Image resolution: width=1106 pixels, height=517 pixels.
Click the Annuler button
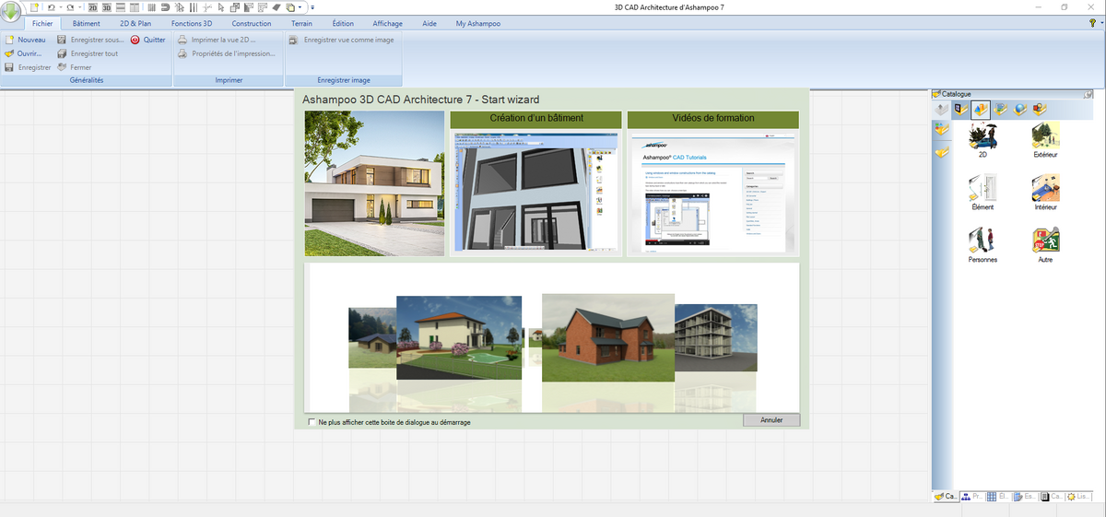(771, 420)
